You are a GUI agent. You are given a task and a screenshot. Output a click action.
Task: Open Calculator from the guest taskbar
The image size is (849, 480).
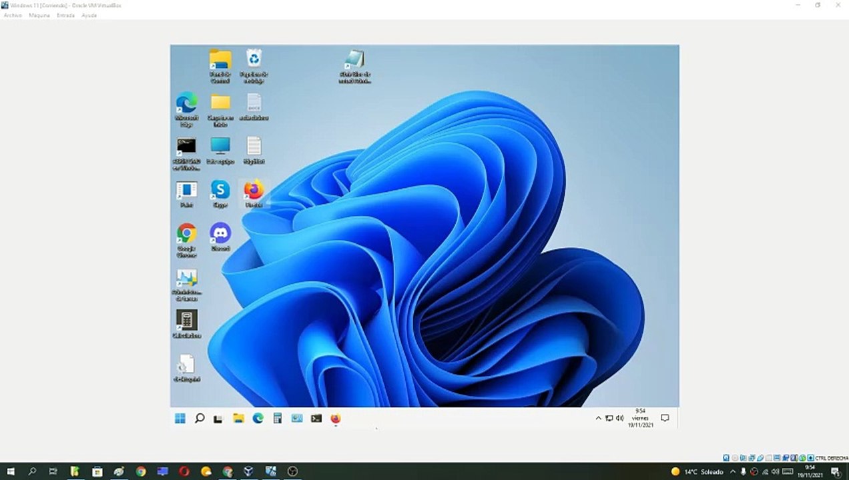click(x=277, y=418)
